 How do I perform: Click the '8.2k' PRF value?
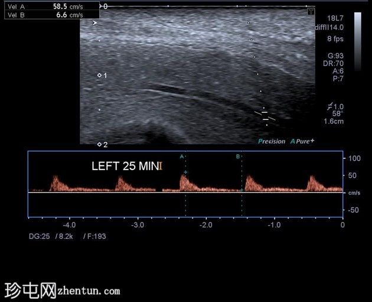click(66, 236)
